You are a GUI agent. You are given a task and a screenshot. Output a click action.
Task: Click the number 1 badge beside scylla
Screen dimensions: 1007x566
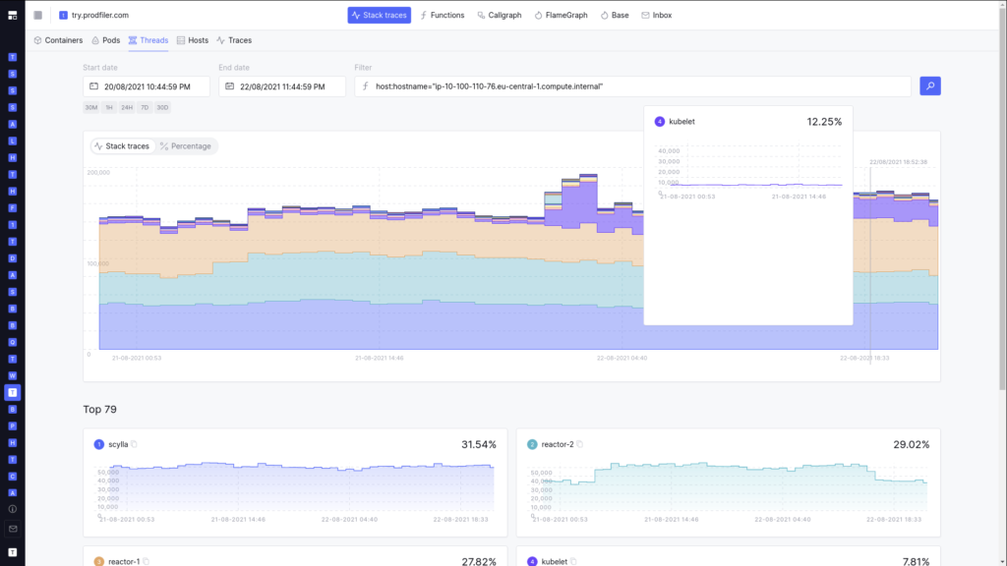point(99,444)
